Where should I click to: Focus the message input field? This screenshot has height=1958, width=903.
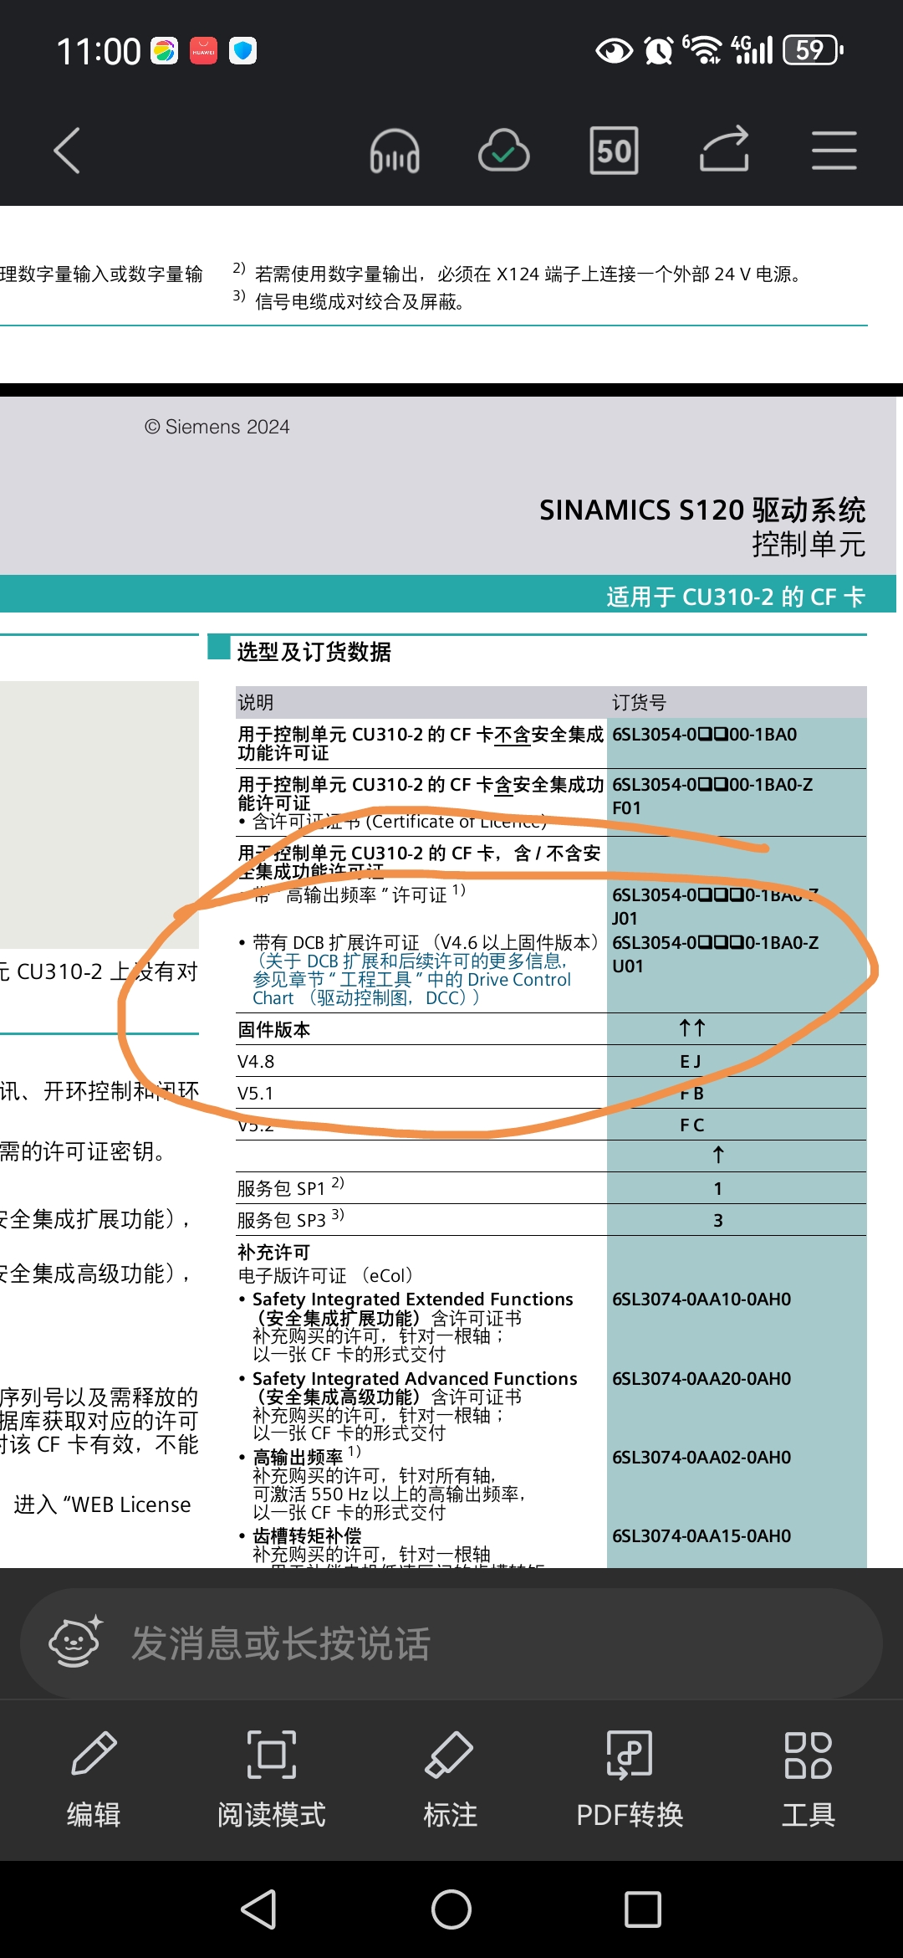(451, 1643)
